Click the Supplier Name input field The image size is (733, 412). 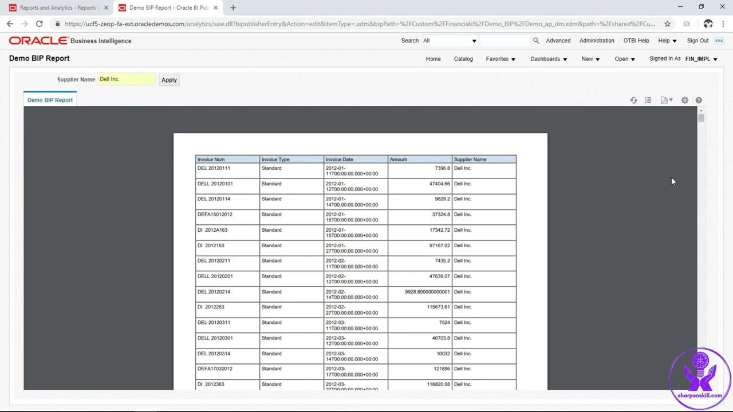coord(126,80)
